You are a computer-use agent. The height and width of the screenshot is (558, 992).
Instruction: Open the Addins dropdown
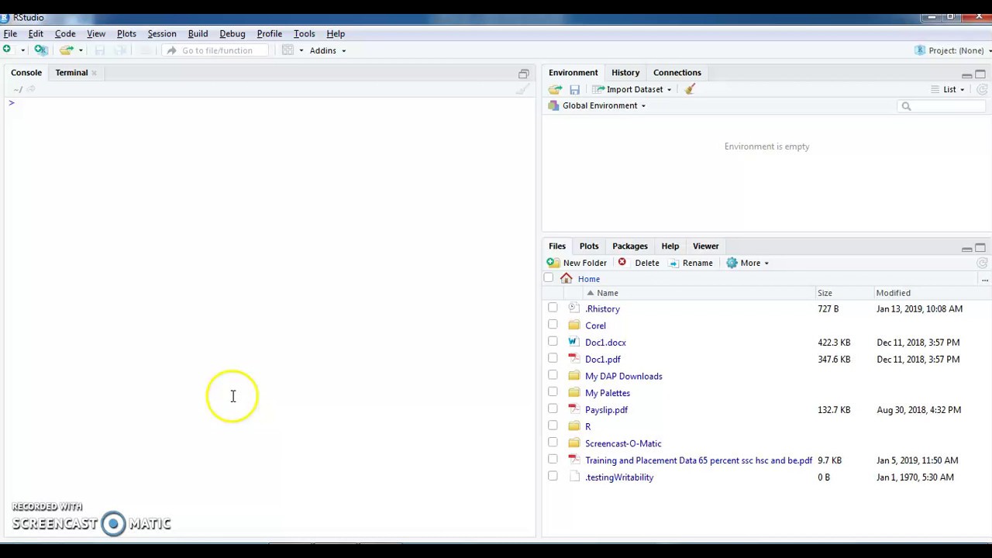(328, 50)
